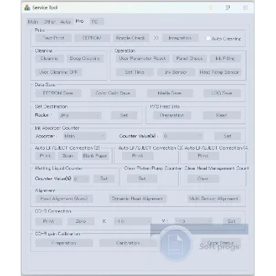
Task: Click Set in CD-R Correction
Action: [232, 221]
